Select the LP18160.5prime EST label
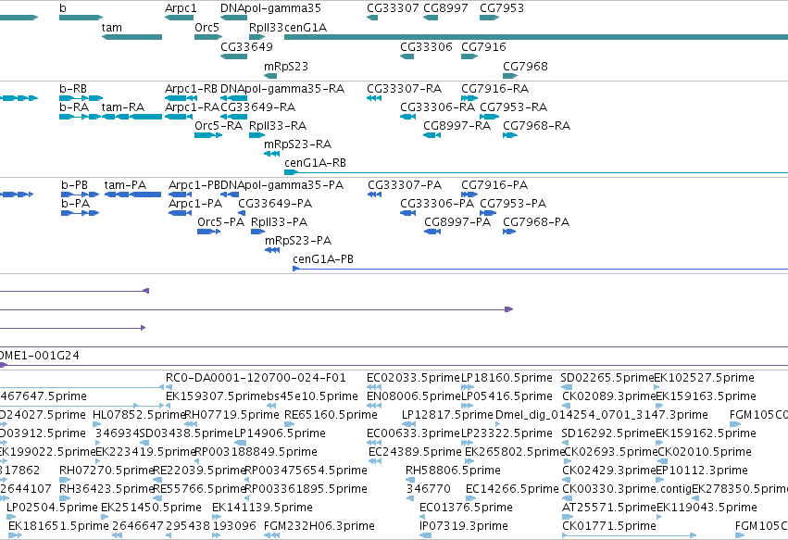 coord(507,378)
